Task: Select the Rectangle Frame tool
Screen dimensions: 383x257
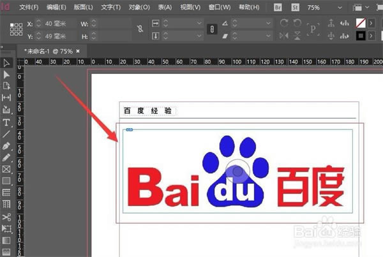Action: [x=6, y=169]
